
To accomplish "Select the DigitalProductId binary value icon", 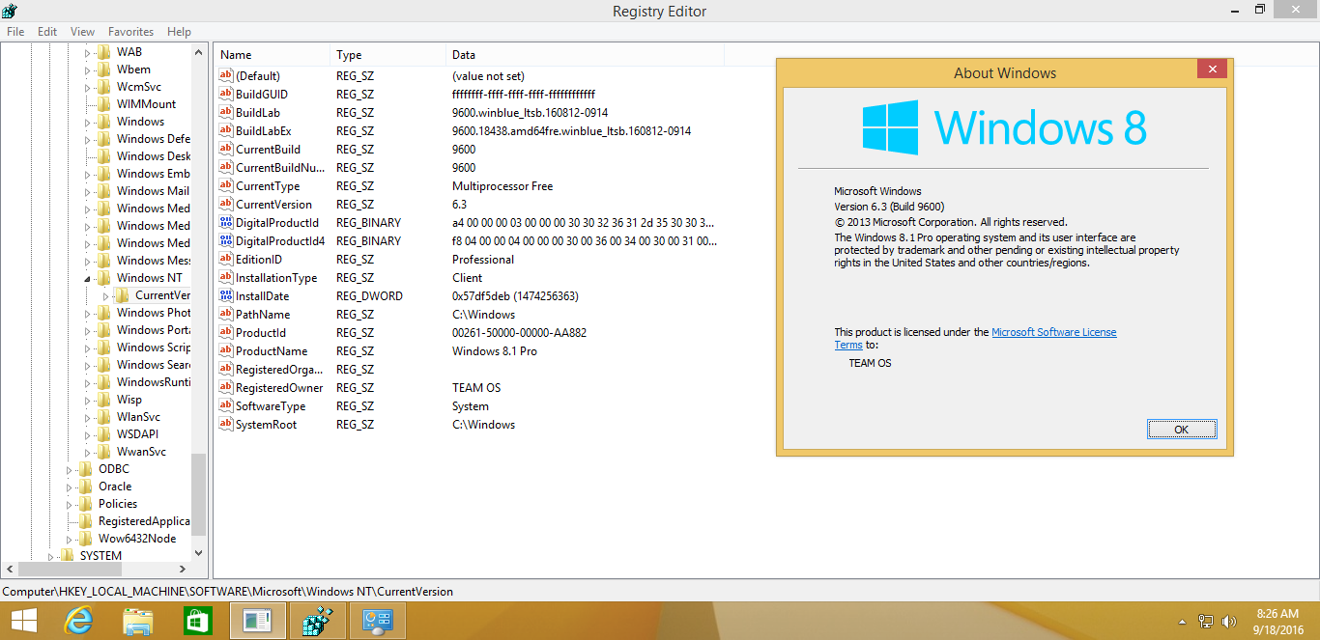I will (226, 223).
